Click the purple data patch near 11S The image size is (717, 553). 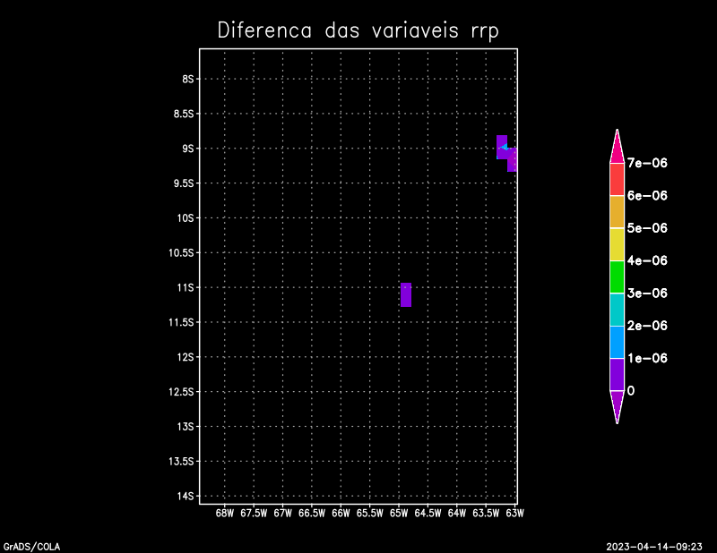(x=406, y=294)
